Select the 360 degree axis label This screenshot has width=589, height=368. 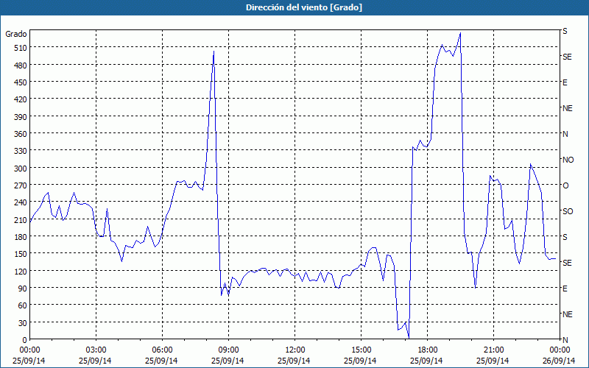pyautogui.click(x=21, y=134)
